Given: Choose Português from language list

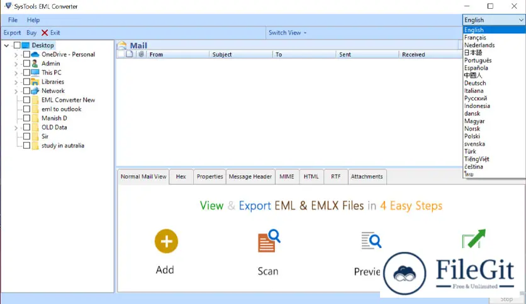Looking at the screenshot, I should pos(494,60).
